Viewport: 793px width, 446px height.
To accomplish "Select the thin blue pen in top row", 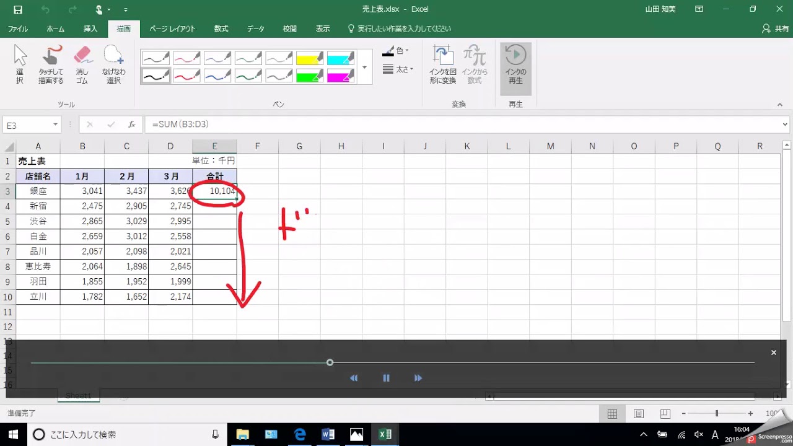I will click(x=217, y=58).
